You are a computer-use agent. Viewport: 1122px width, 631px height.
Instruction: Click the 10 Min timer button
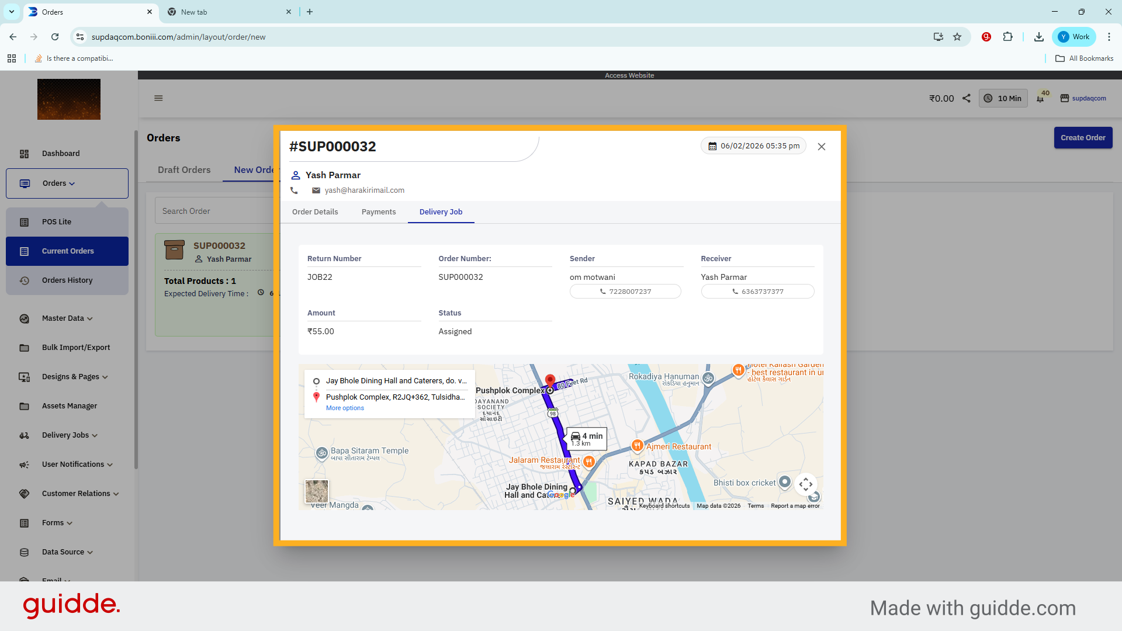(x=1003, y=98)
